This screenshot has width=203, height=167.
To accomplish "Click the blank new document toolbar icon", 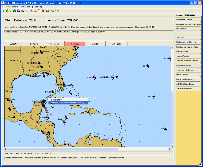I will pos(3,11).
